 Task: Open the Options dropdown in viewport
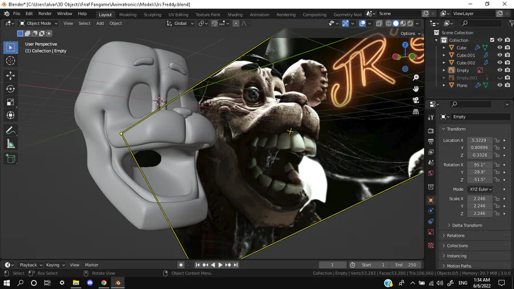(411, 34)
